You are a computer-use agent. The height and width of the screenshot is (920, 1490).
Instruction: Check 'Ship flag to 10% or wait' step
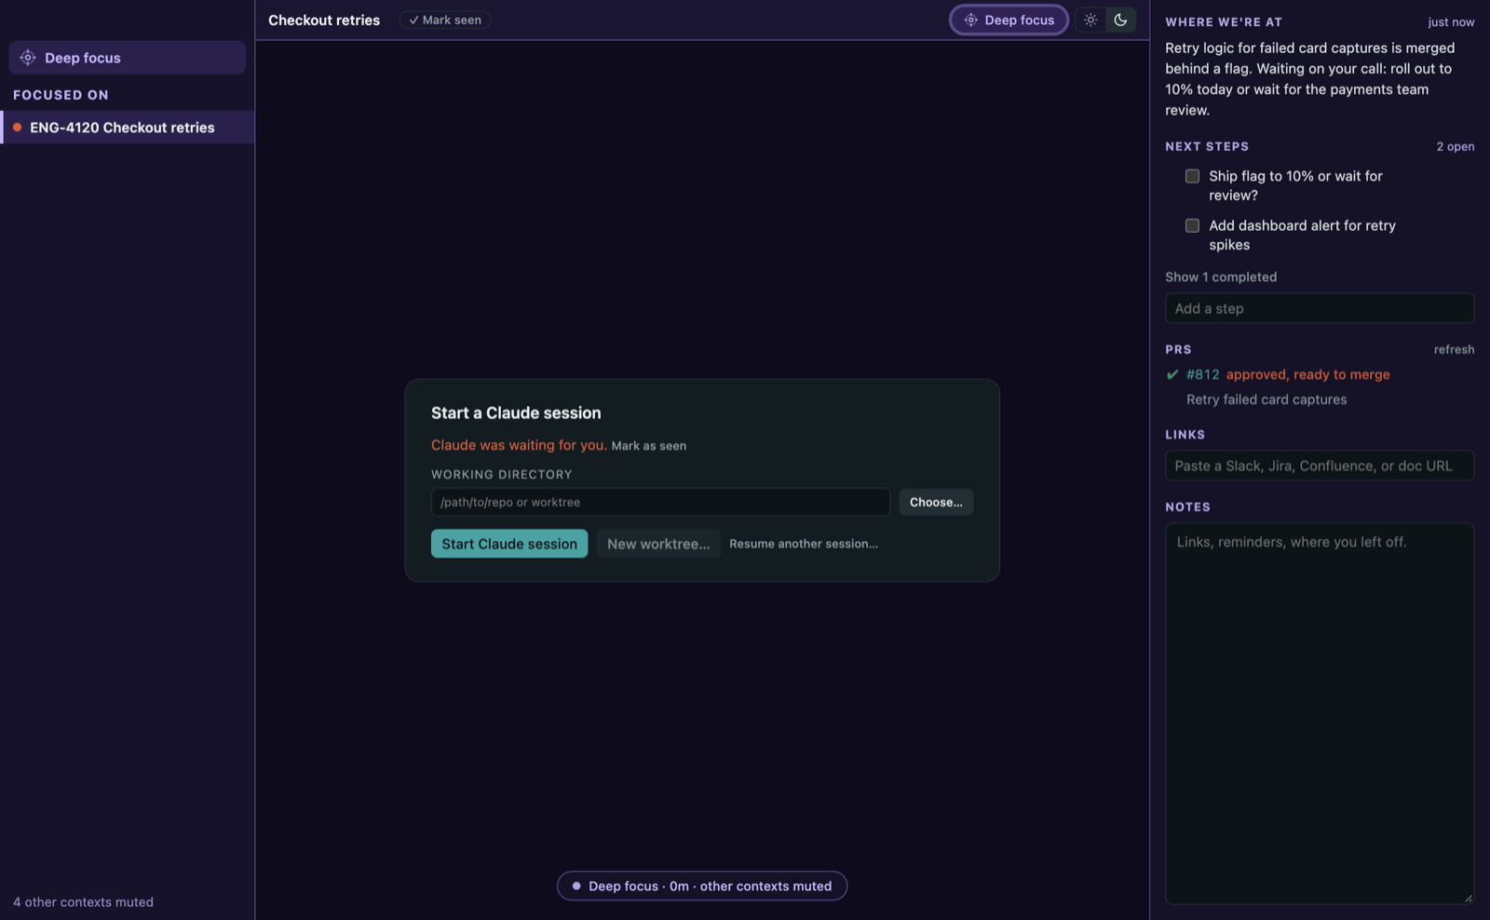(x=1192, y=176)
